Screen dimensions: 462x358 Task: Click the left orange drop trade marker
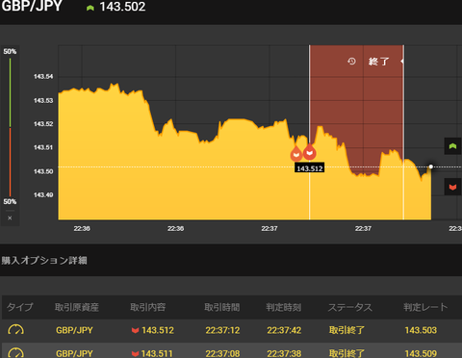coord(296,154)
